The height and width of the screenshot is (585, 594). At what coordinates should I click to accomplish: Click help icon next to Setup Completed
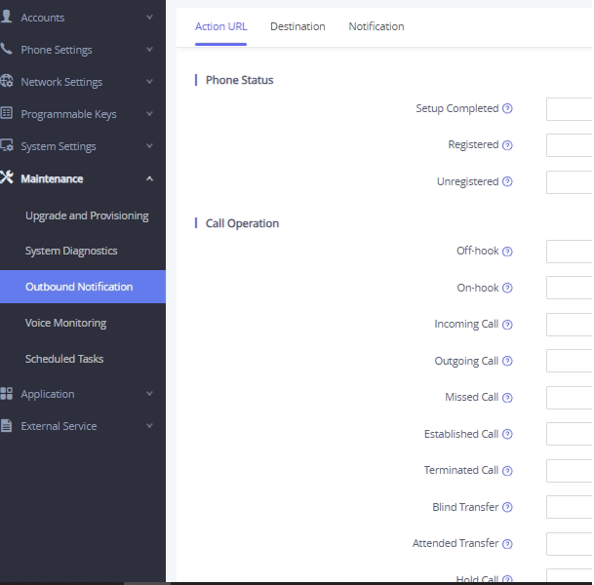[507, 109]
